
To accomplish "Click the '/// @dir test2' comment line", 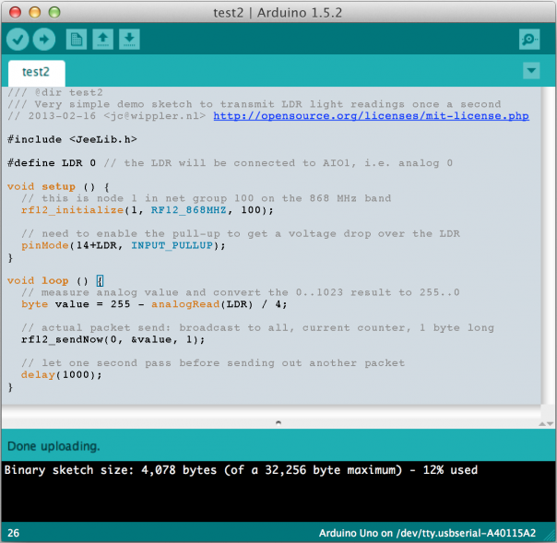I will 55,92.
